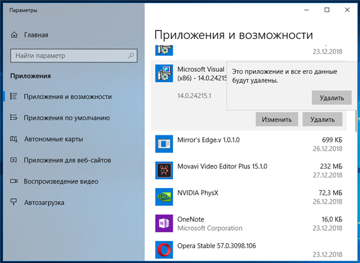Click the magnifier icon in search box
Viewport: 360px width, 263px height.
[x=131, y=56]
